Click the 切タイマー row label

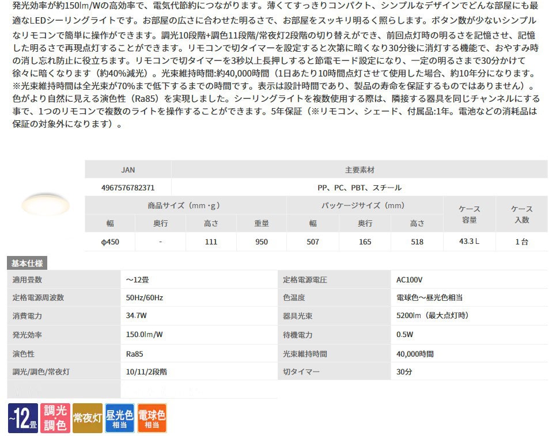301,372
